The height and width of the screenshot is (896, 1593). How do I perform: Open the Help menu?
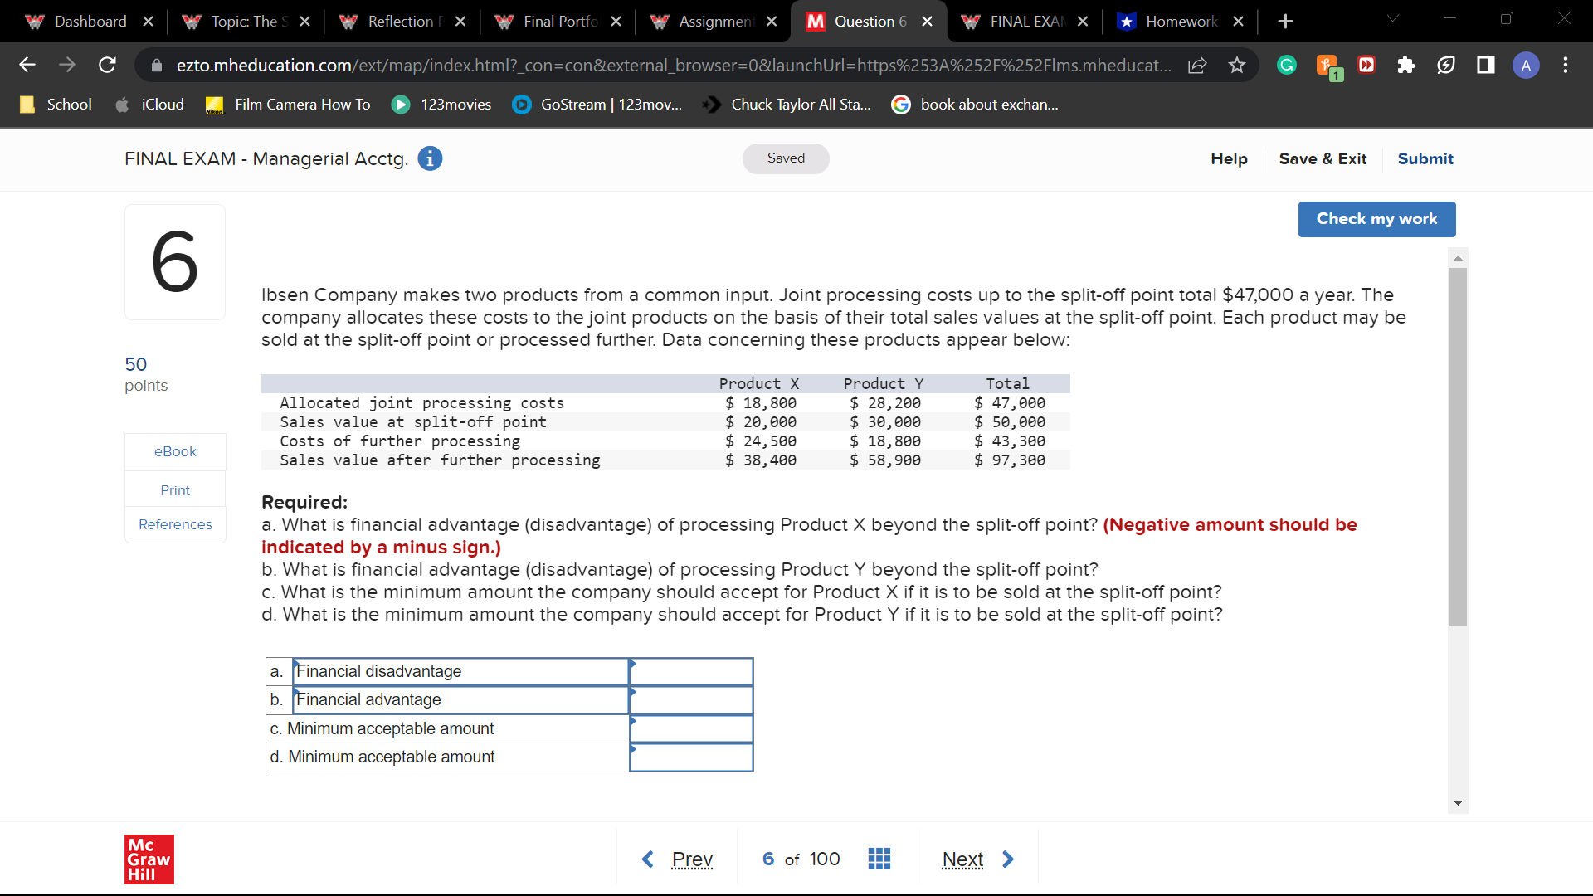[x=1228, y=158]
